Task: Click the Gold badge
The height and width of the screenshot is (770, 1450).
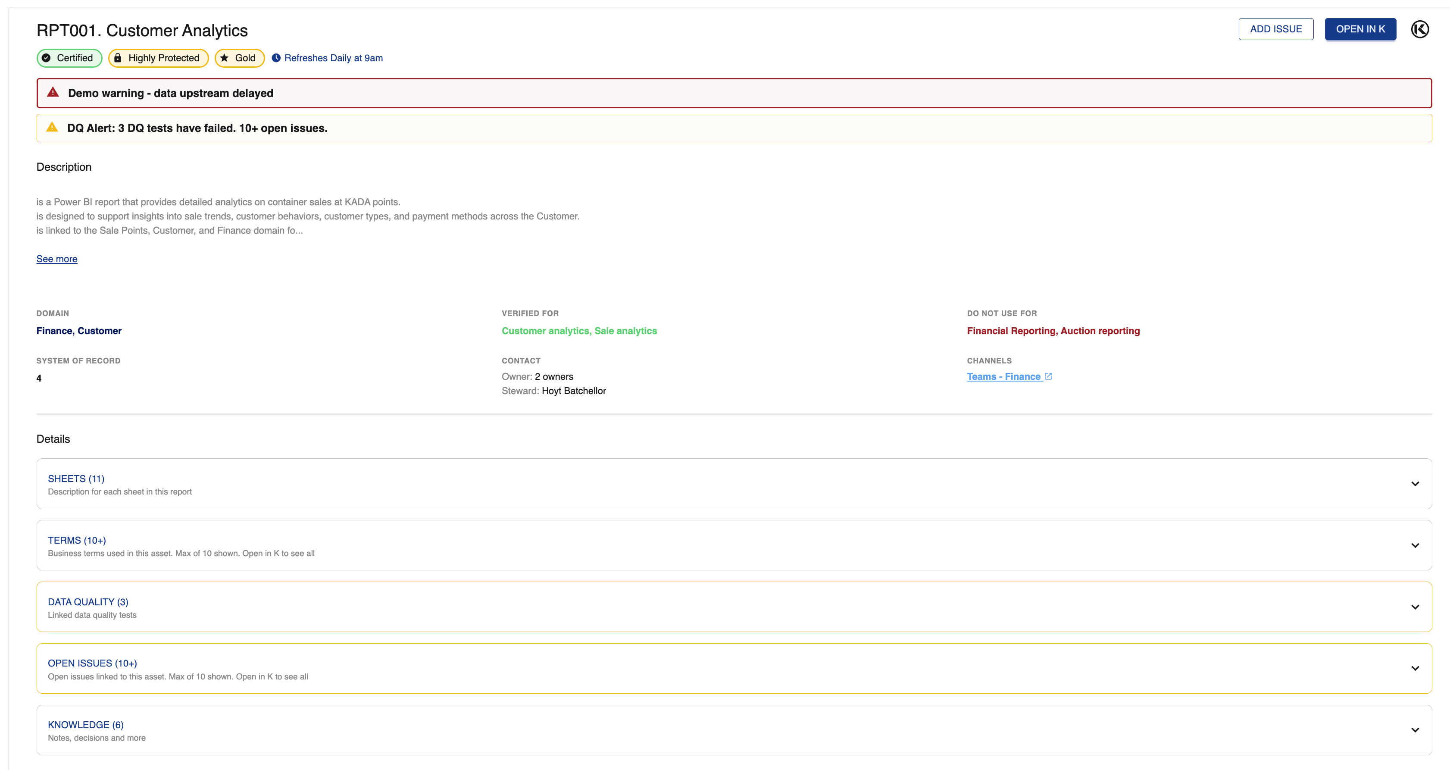Action: (239, 58)
